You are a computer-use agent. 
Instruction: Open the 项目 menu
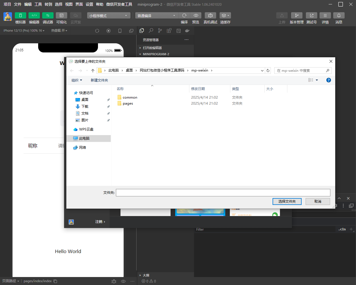tap(7, 4)
